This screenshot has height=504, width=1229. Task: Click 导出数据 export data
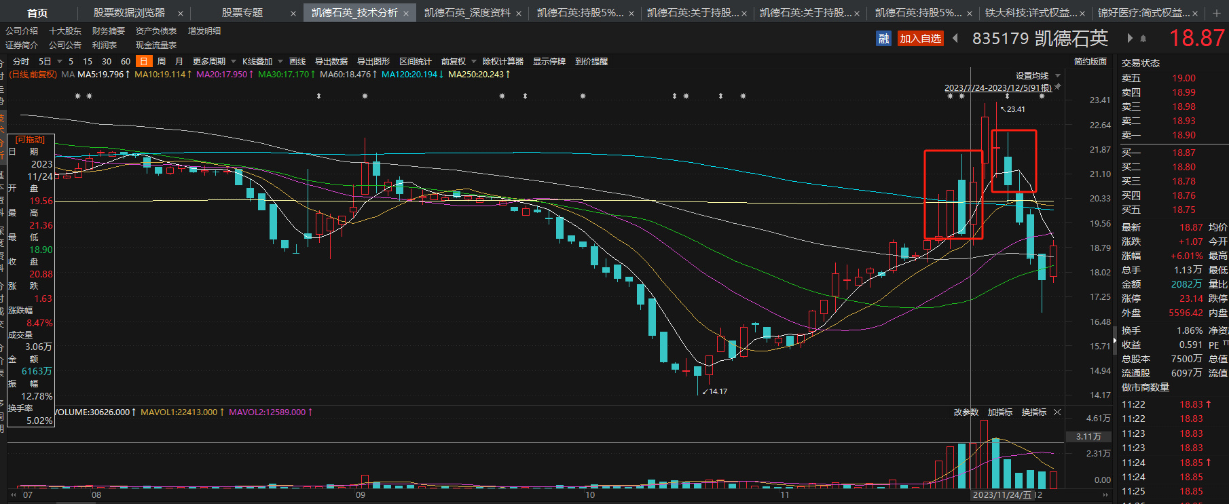point(331,62)
